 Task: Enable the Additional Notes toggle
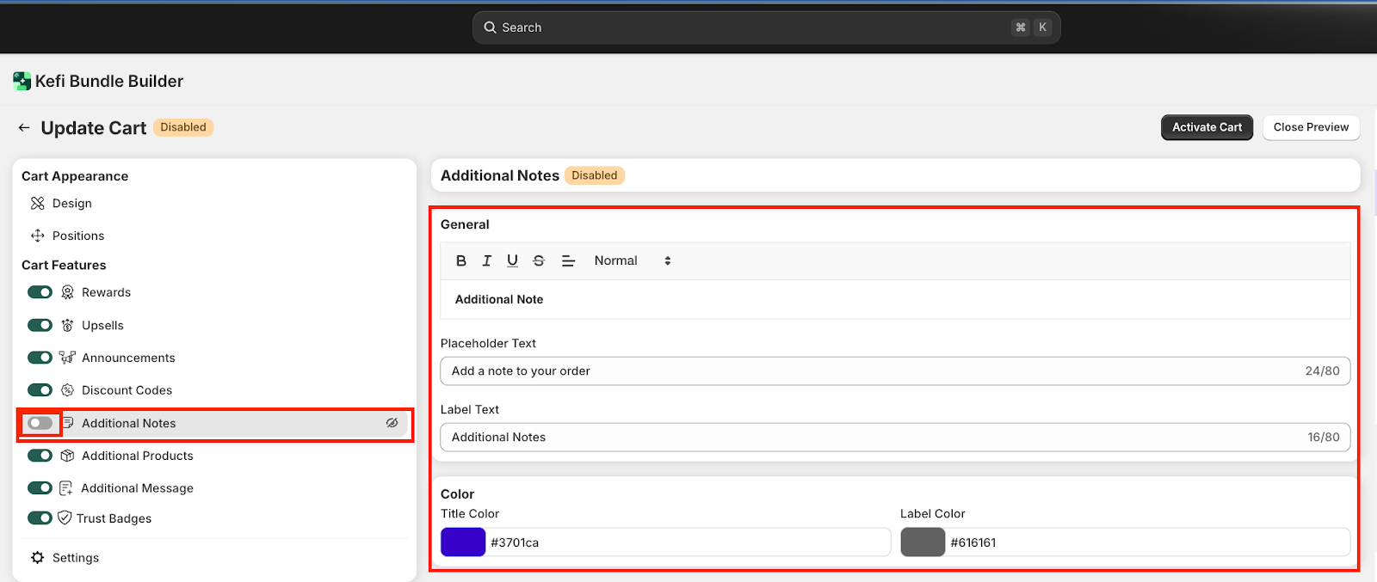point(40,423)
